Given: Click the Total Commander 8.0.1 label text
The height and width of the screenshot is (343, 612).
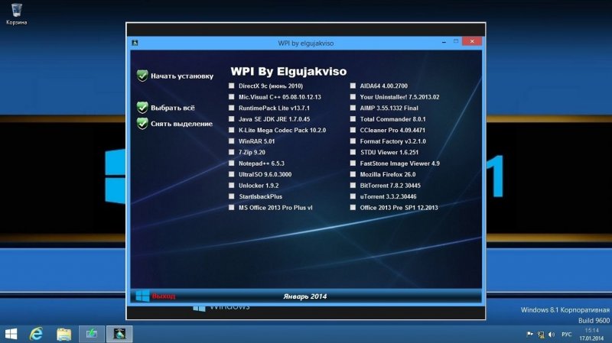Looking at the screenshot, I should 392,119.
